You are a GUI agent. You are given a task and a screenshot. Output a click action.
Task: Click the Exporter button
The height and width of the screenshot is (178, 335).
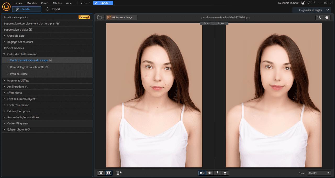click(x=103, y=3)
